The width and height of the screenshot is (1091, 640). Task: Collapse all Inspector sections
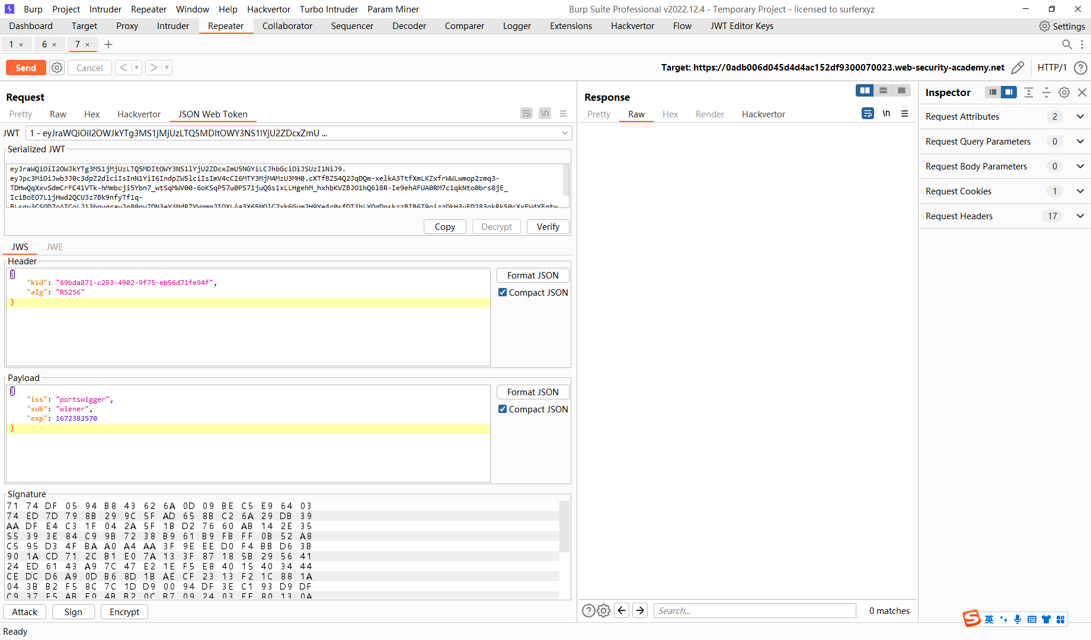[1047, 92]
